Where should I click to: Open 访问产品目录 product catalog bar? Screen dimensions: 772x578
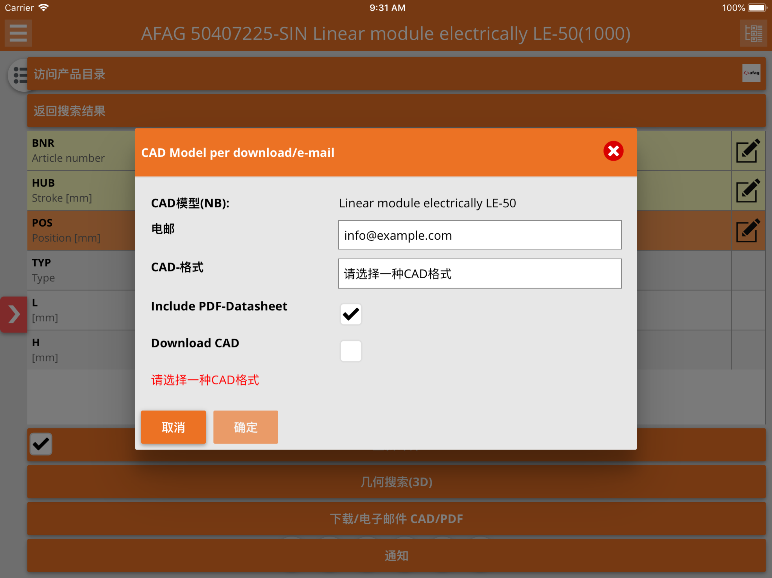click(x=396, y=74)
